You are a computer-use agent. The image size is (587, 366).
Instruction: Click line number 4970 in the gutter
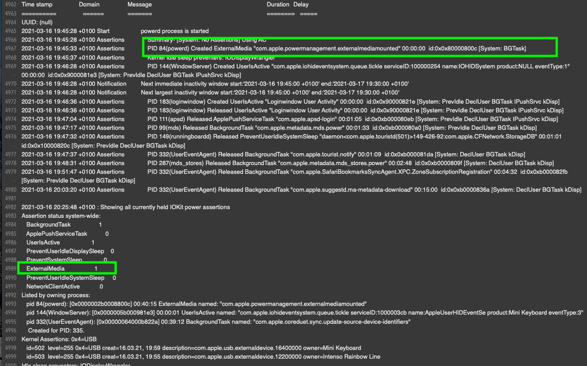coord(10,84)
